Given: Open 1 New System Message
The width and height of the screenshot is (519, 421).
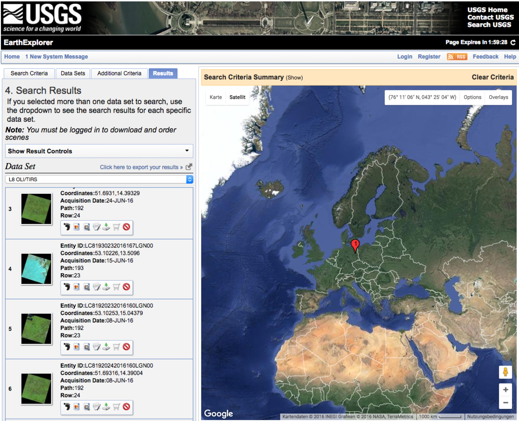Looking at the screenshot, I should (57, 57).
